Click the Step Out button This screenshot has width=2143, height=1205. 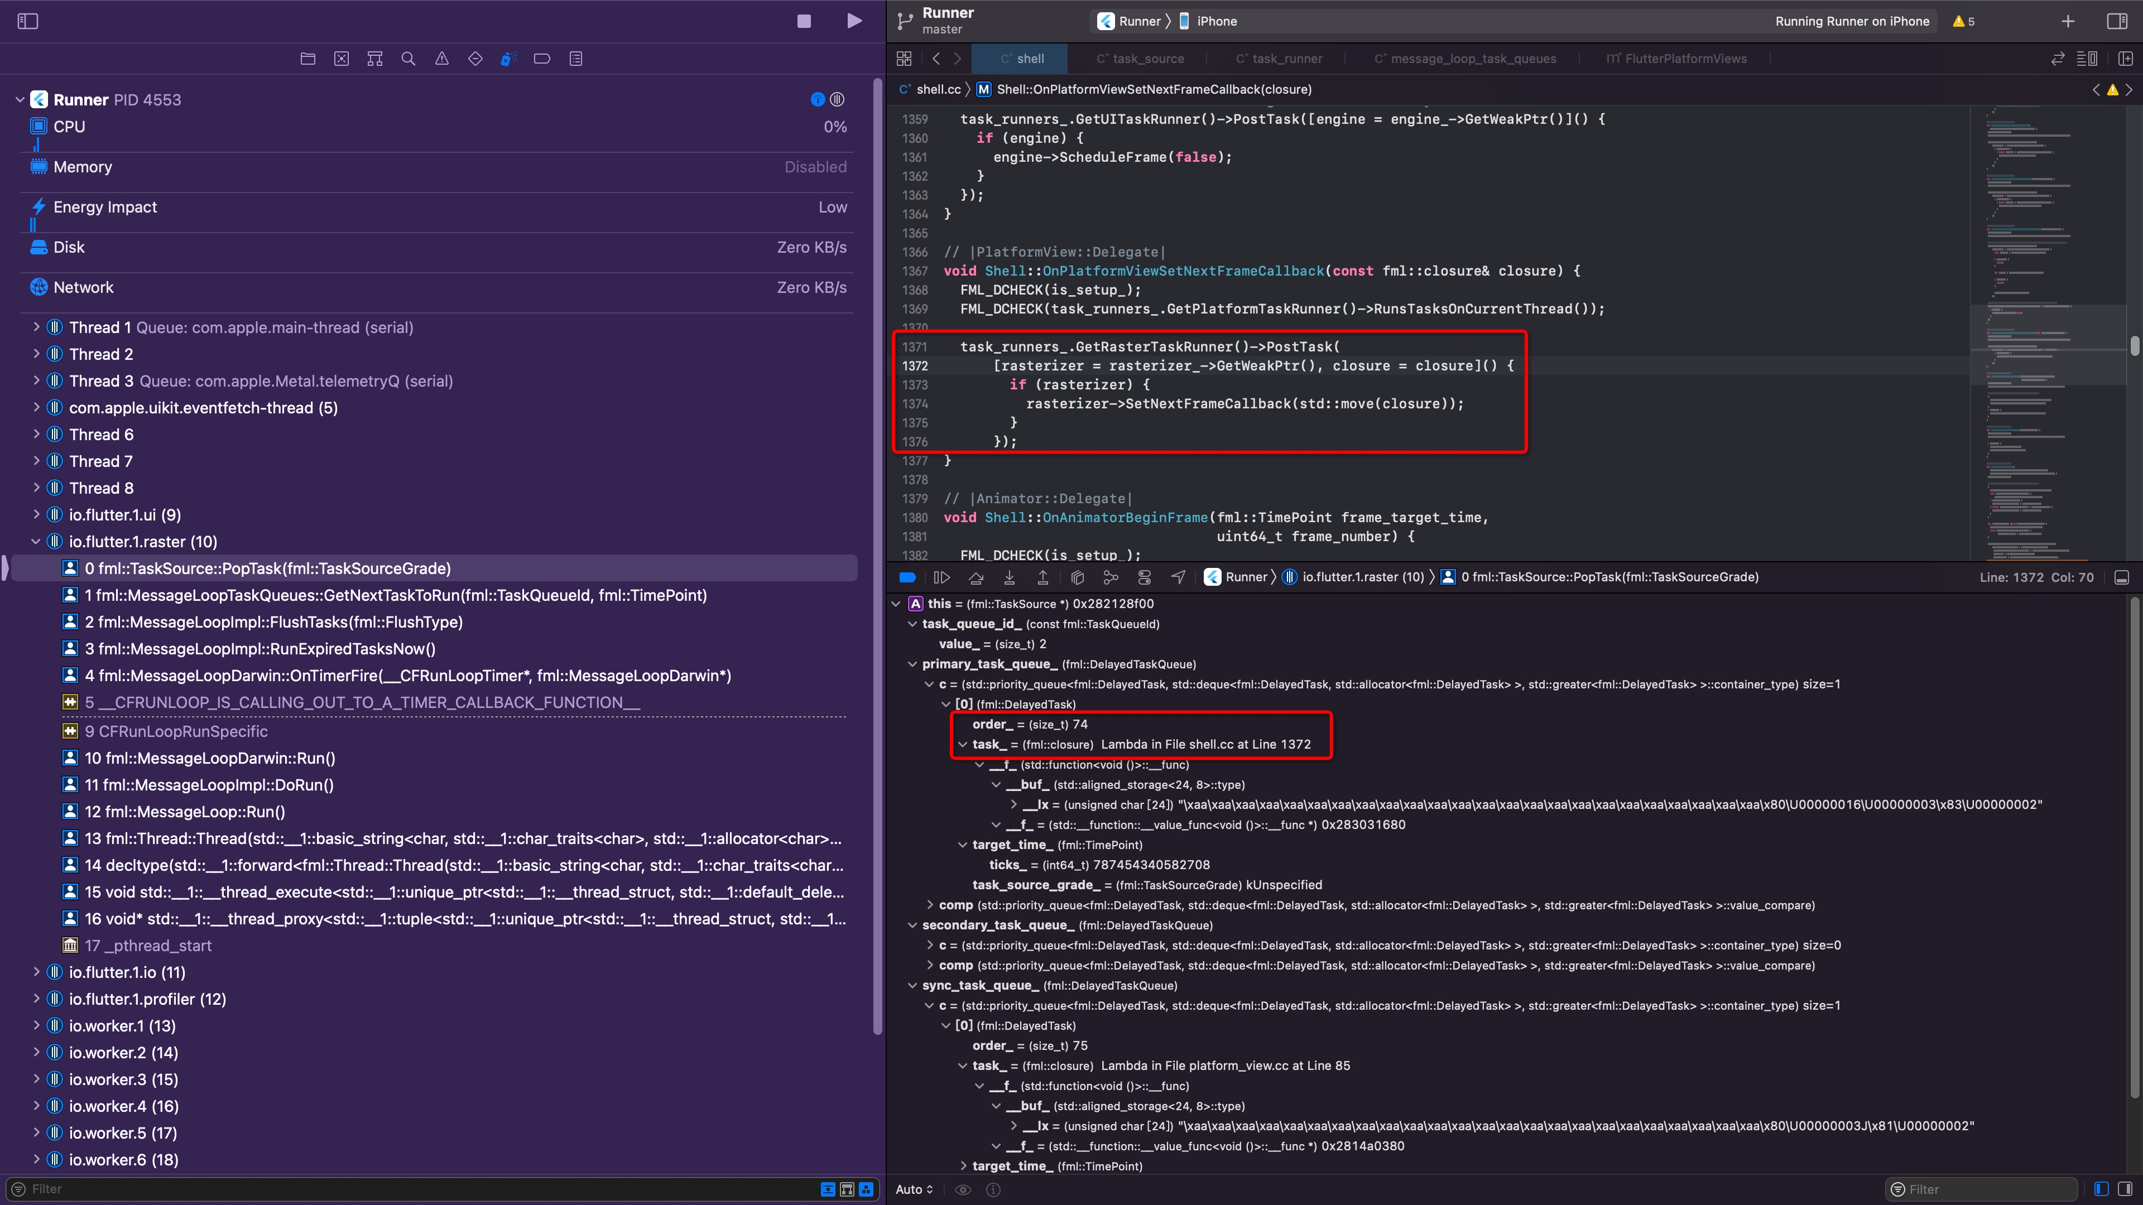[x=1042, y=577]
